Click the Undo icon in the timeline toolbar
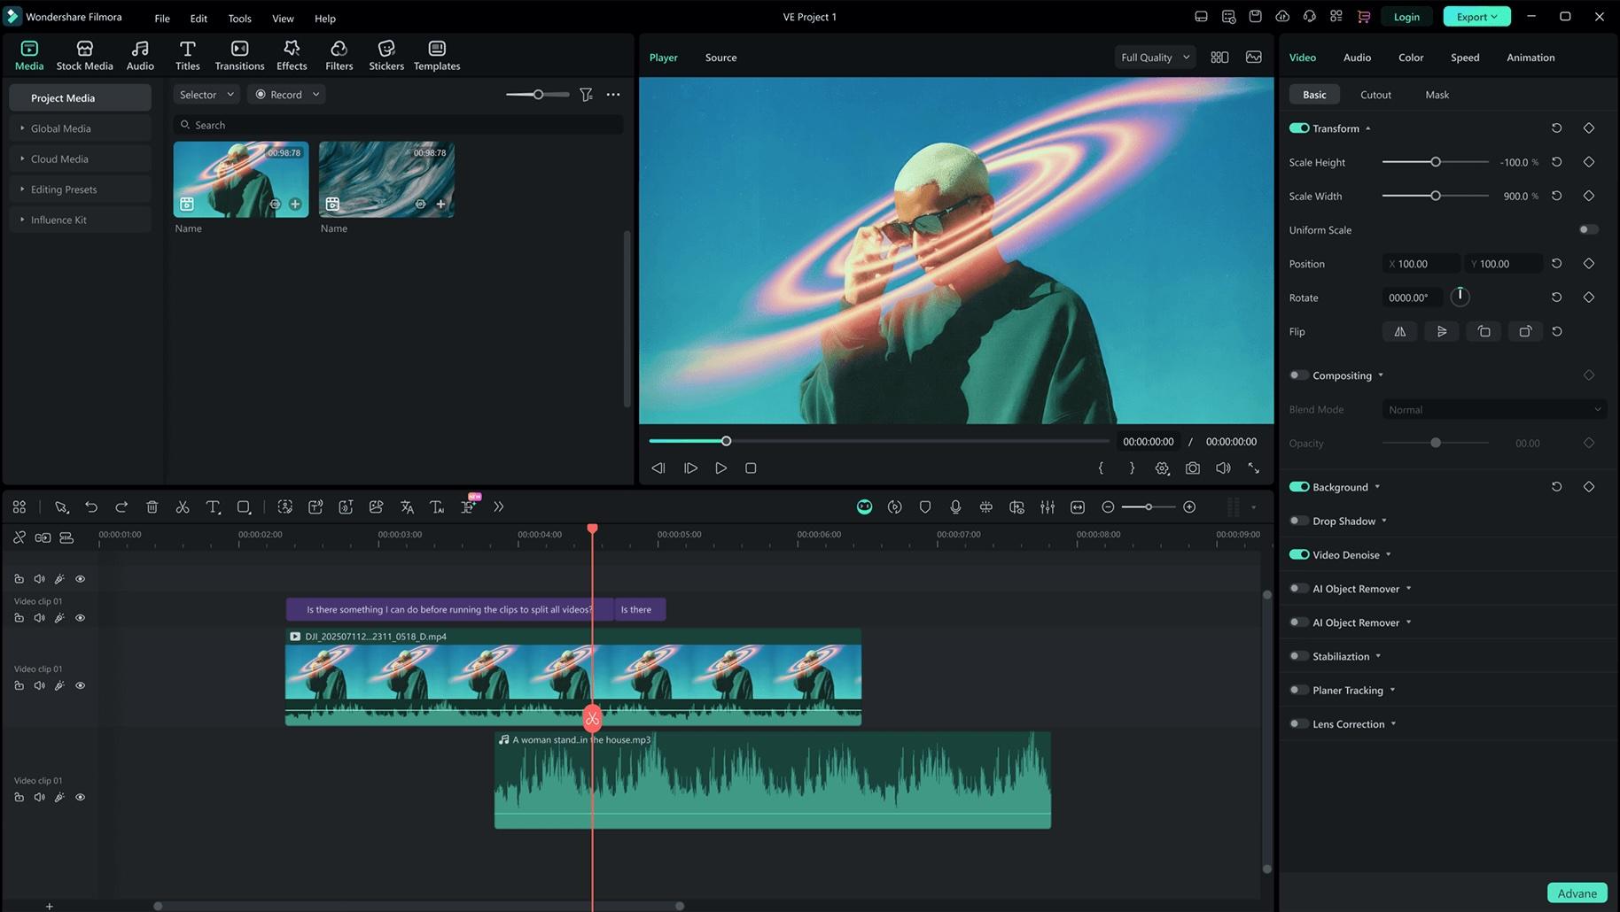Screen dimensions: 1620x912 pyautogui.click(x=91, y=506)
